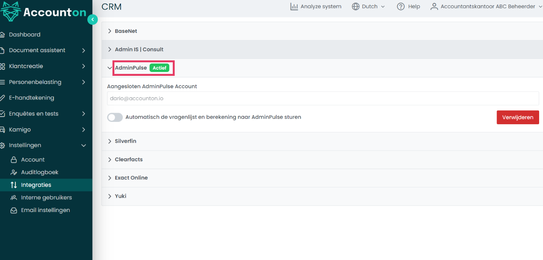Collapse the AdminPulse section chevron
The image size is (543, 260).
click(x=110, y=68)
